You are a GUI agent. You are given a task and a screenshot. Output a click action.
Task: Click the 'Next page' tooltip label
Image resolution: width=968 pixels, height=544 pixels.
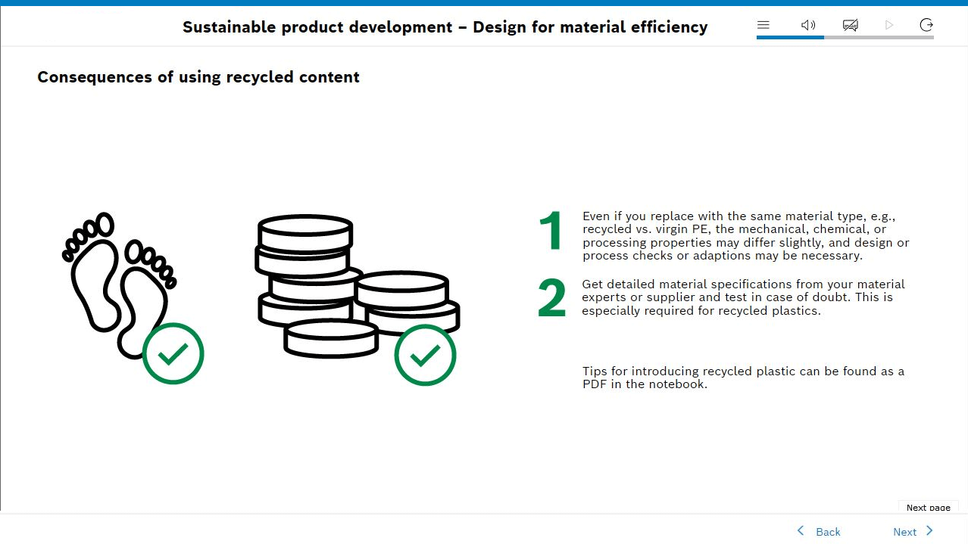coord(929,508)
